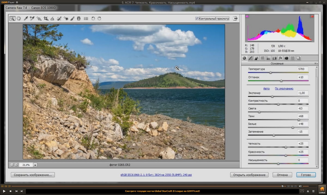Click the Температура slider handle

tap(271, 73)
